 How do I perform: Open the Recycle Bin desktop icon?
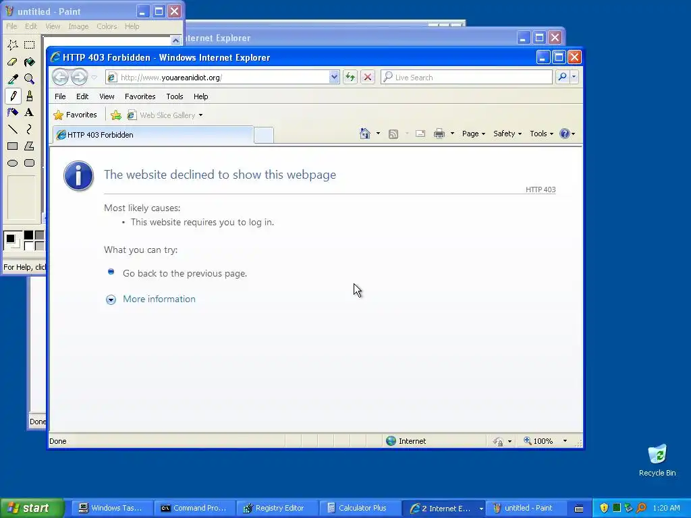click(x=657, y=460)
